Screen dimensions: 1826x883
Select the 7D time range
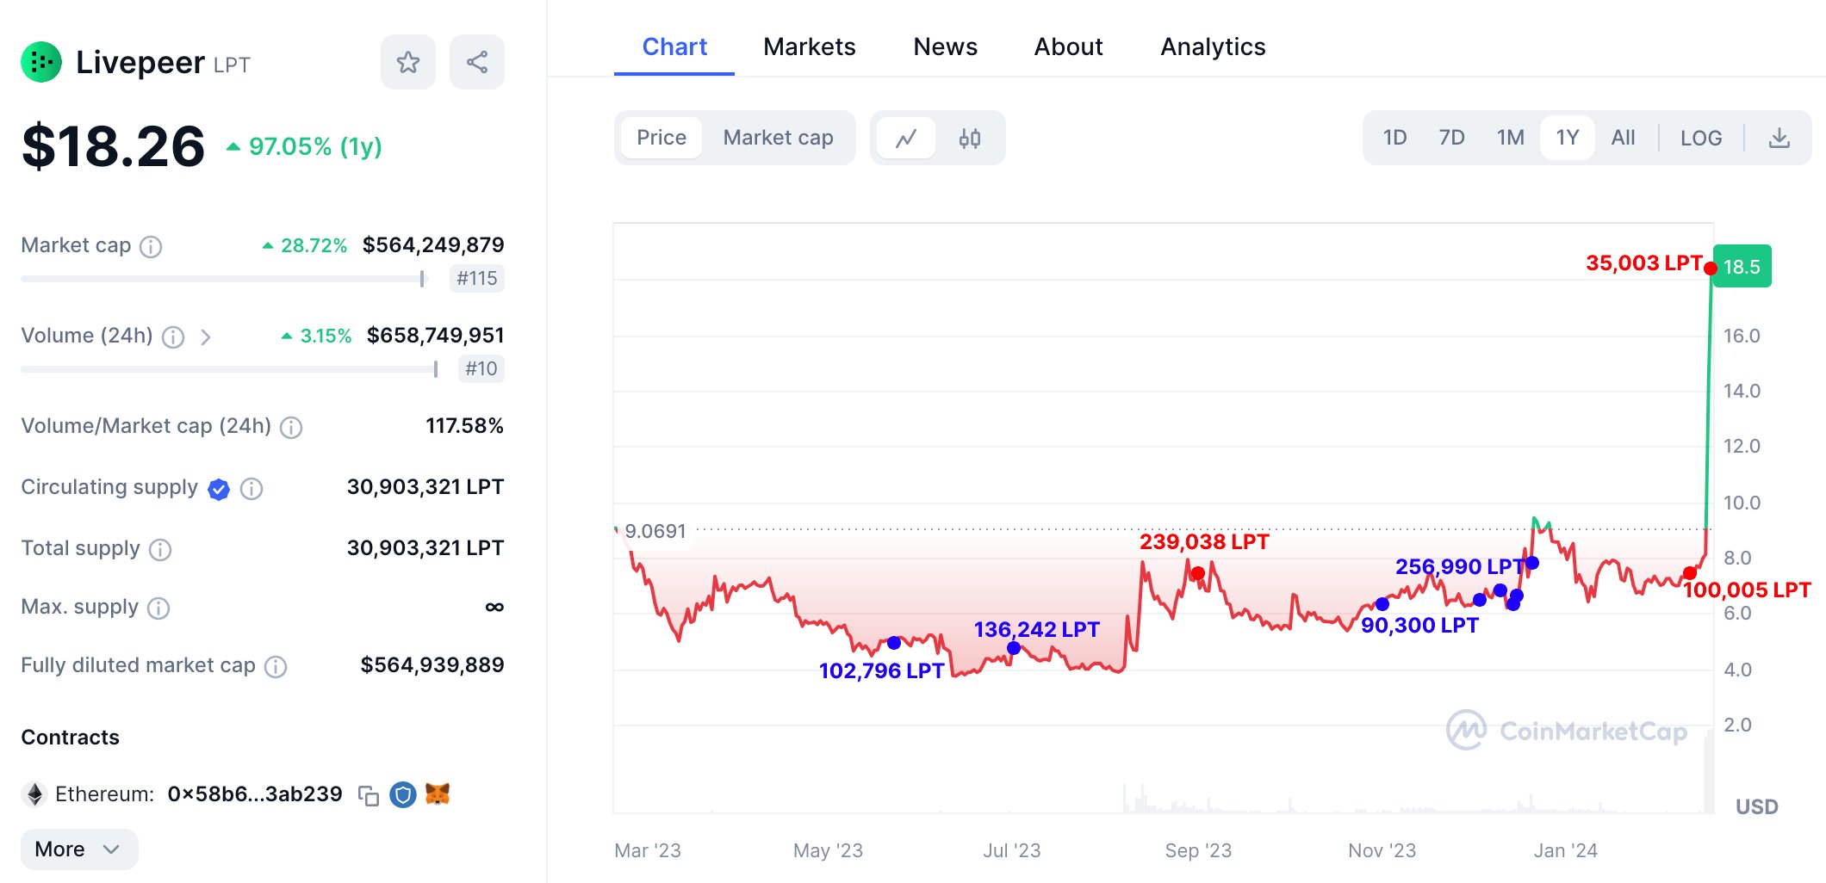(x=1451, y=138)
